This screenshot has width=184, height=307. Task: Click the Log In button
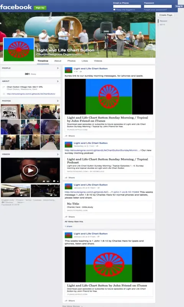pos(179,6)
